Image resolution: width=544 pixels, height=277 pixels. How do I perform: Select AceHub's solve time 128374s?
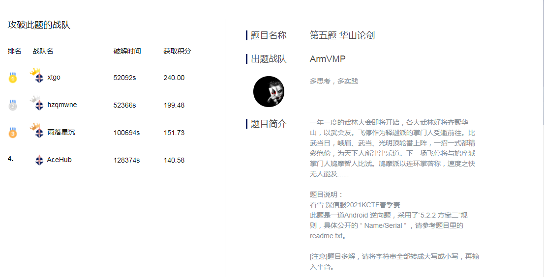[x=126, y=160]
